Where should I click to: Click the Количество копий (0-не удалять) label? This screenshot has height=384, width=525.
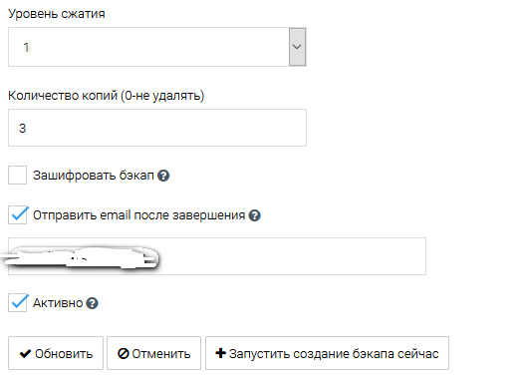point(107,96)
